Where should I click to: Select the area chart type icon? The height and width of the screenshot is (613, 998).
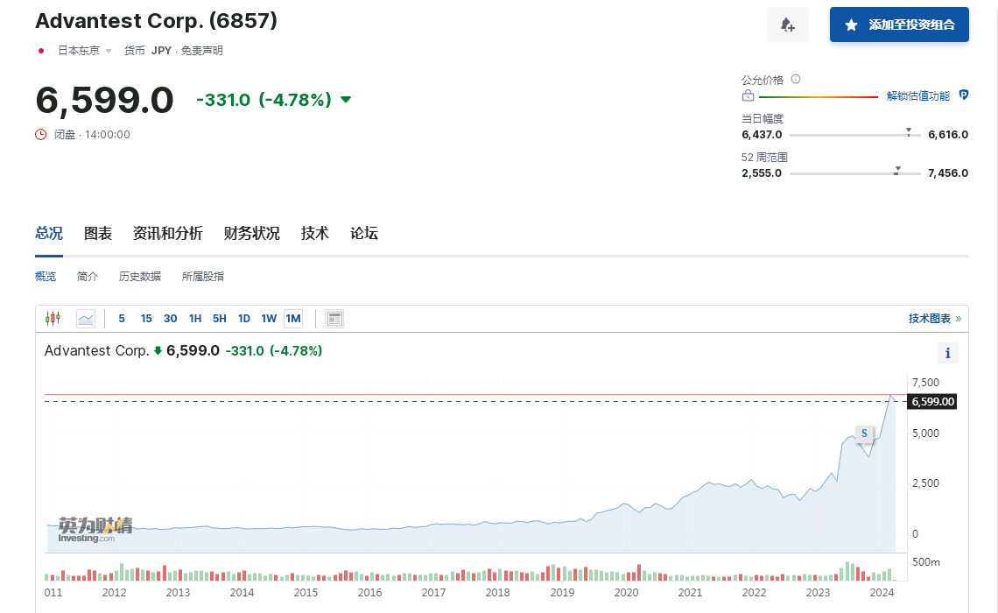point(85,319)
